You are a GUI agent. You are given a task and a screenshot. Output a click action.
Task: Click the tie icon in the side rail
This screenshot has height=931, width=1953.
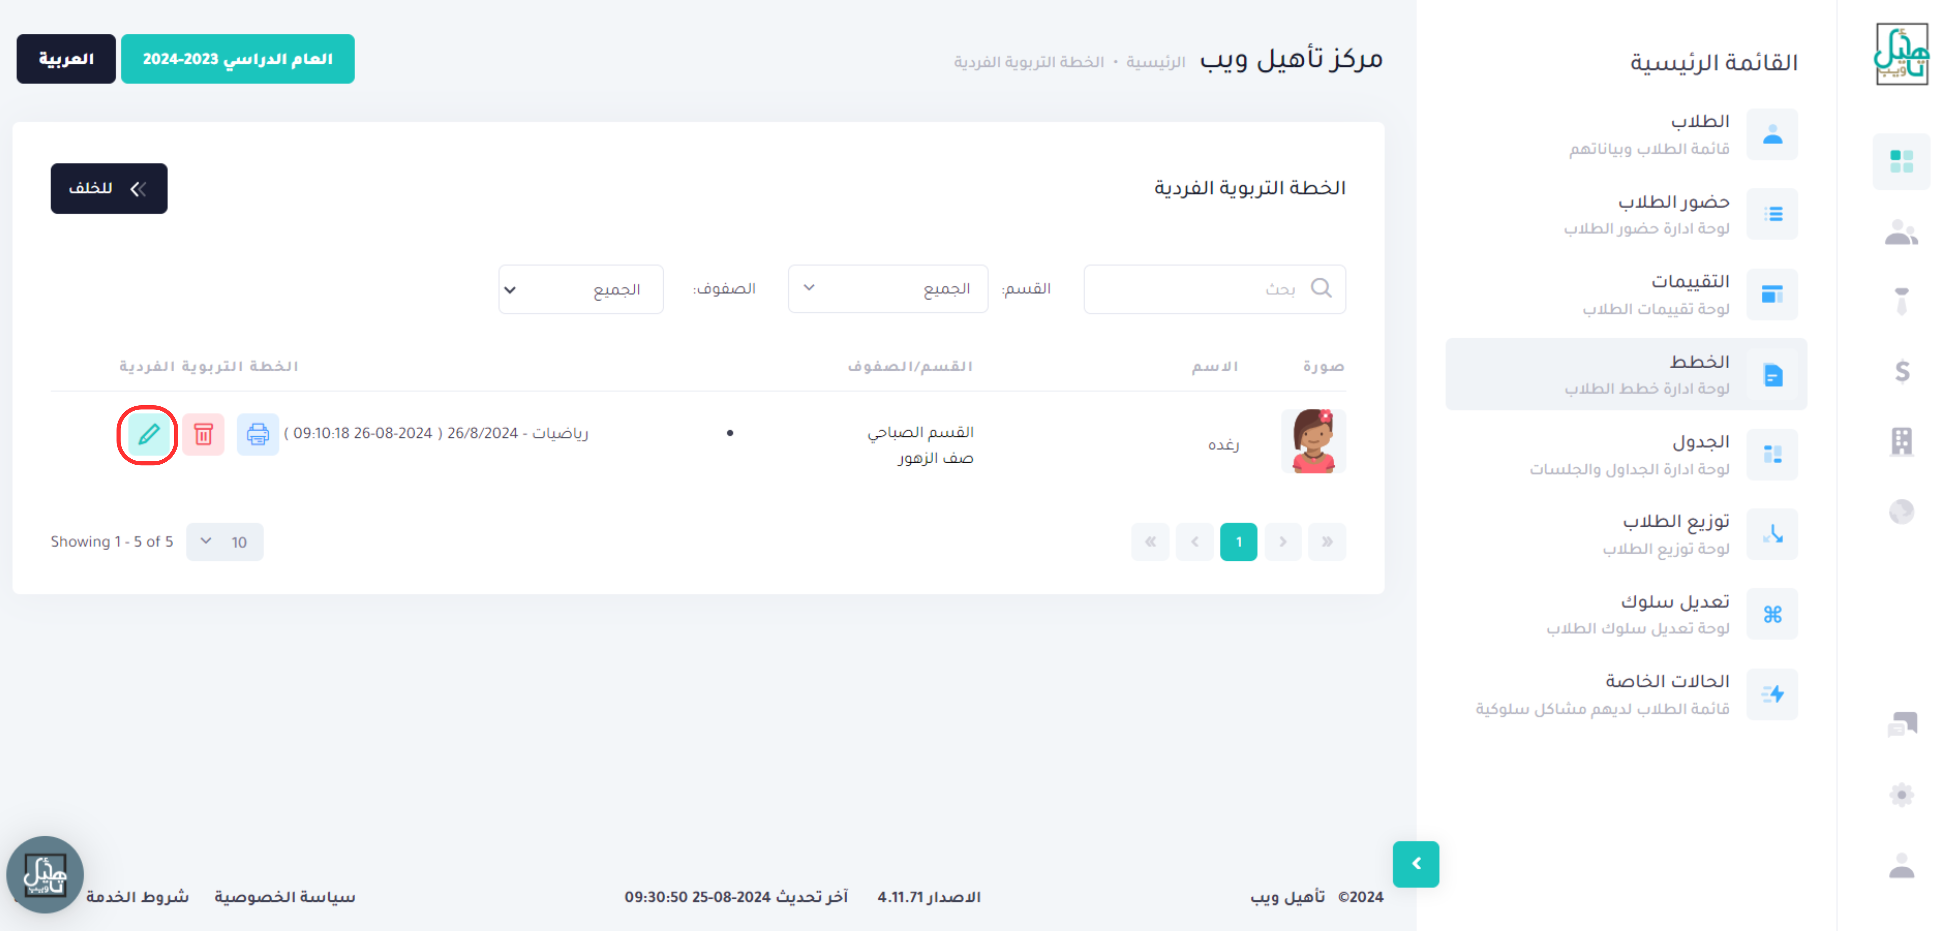1902,301
